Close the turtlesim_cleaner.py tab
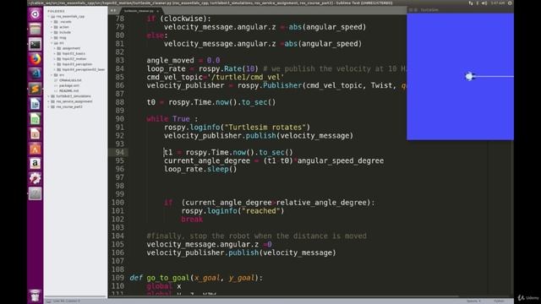 point(158,11)
